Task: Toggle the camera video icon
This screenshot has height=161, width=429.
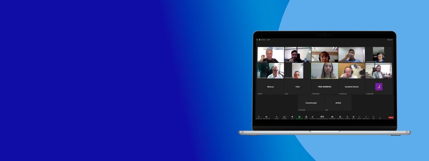Action: pyautogui.click(x=266, y=117)
